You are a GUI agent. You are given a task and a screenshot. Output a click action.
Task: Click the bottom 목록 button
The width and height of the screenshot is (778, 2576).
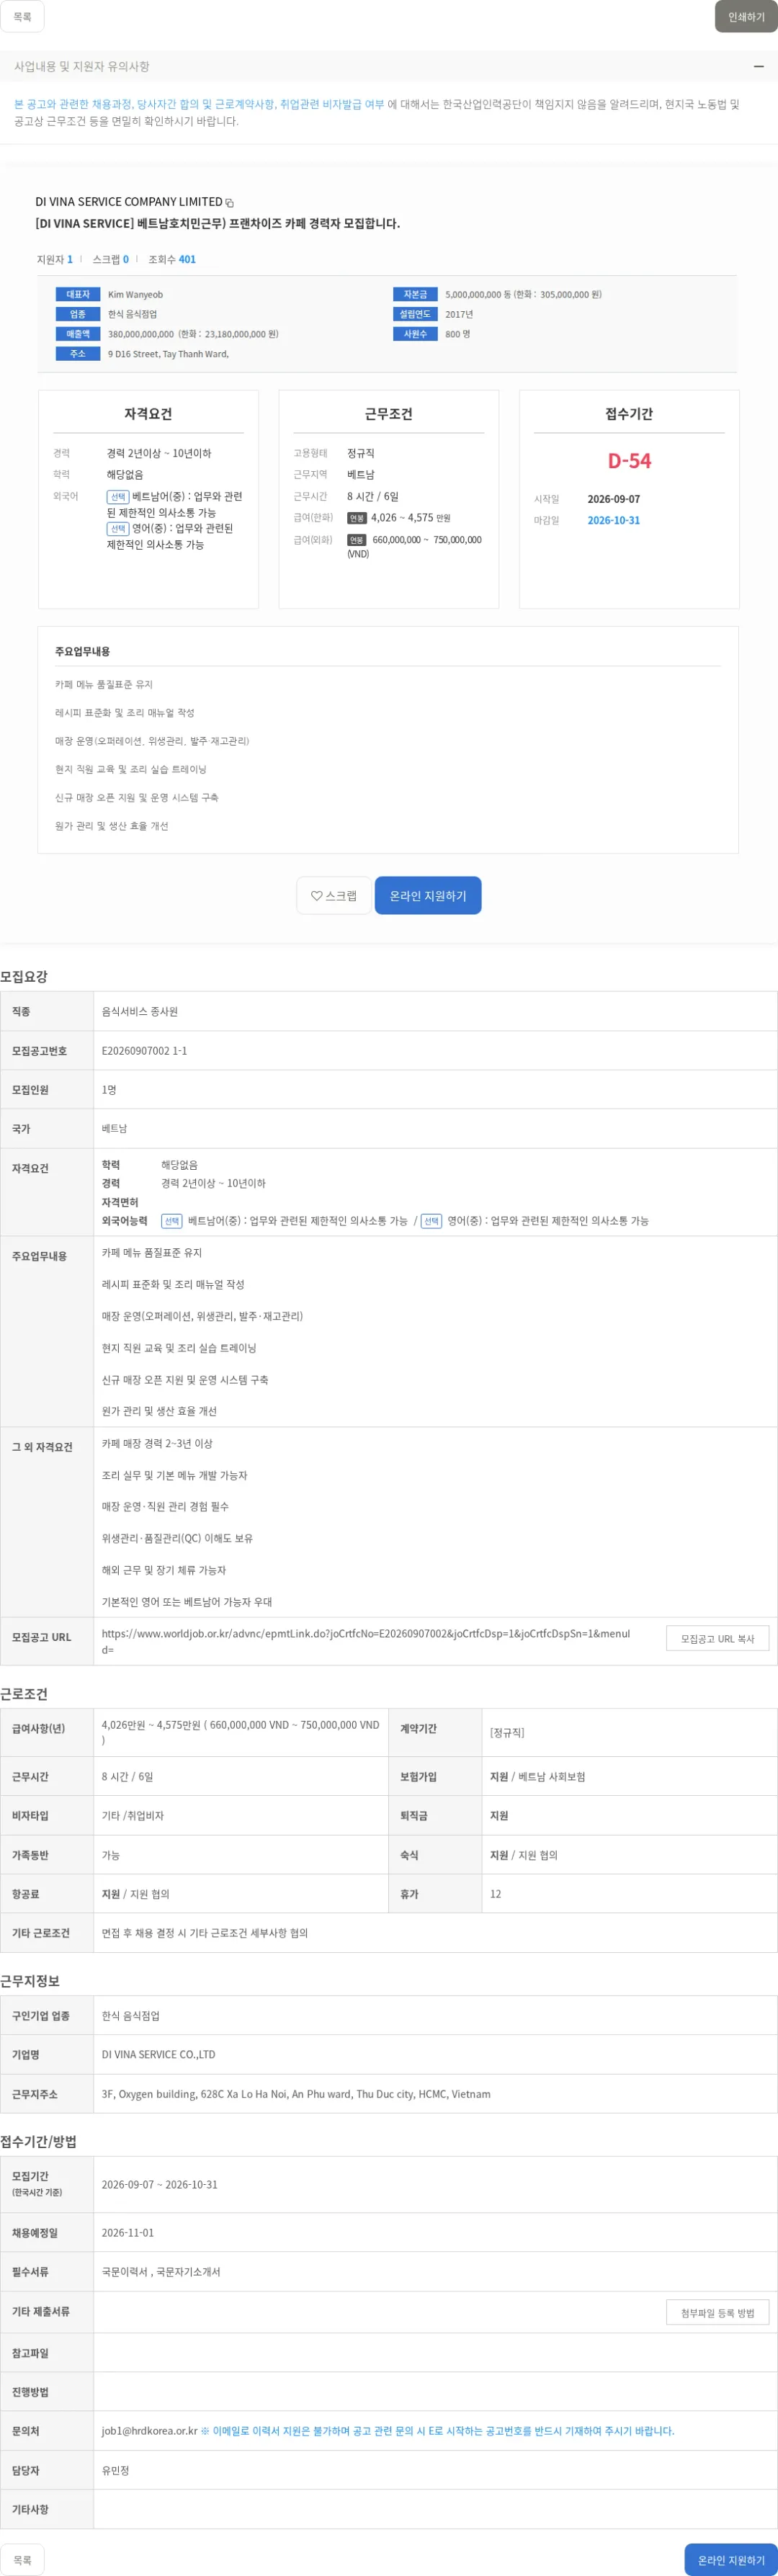(x=22, y=2559)
